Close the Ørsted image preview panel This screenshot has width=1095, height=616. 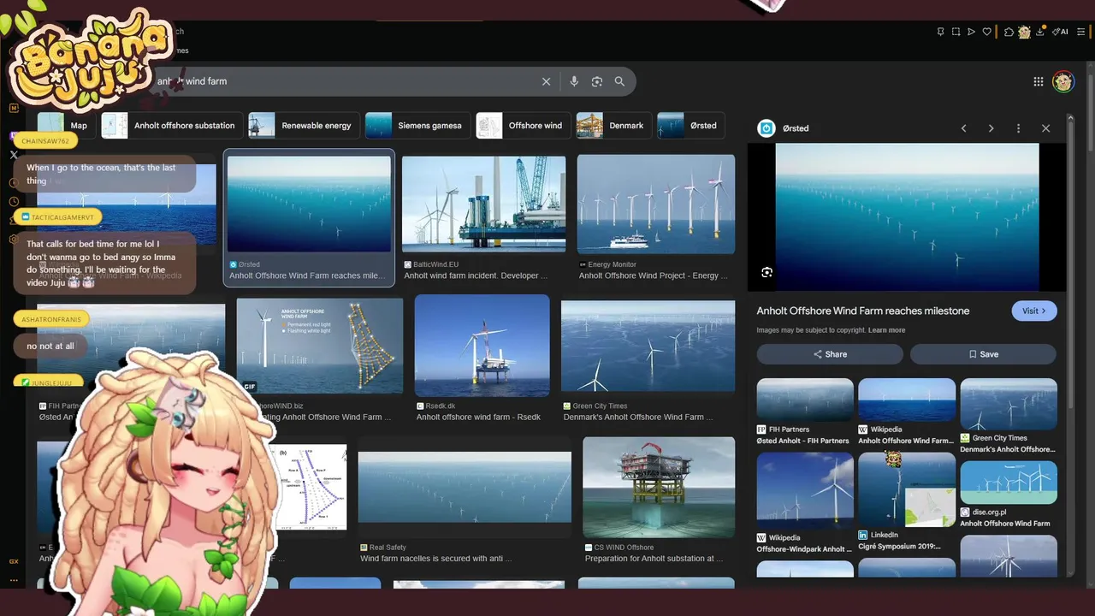click(x=1045, y=128)
